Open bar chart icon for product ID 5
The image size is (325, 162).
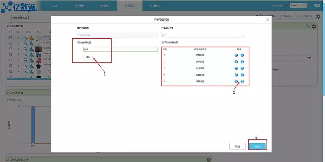click(x=31, y=60)
